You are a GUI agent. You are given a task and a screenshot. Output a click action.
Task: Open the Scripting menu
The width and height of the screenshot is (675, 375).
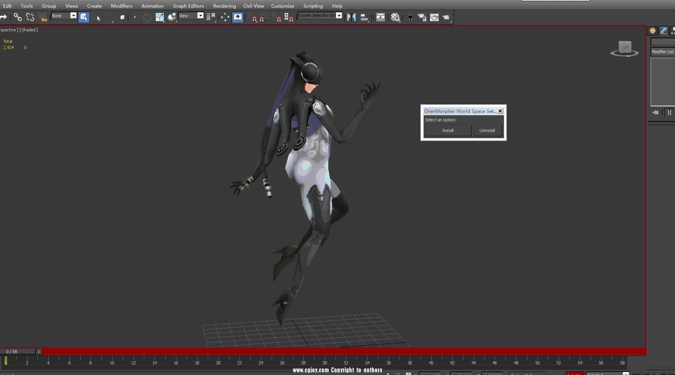coord(313,6)
